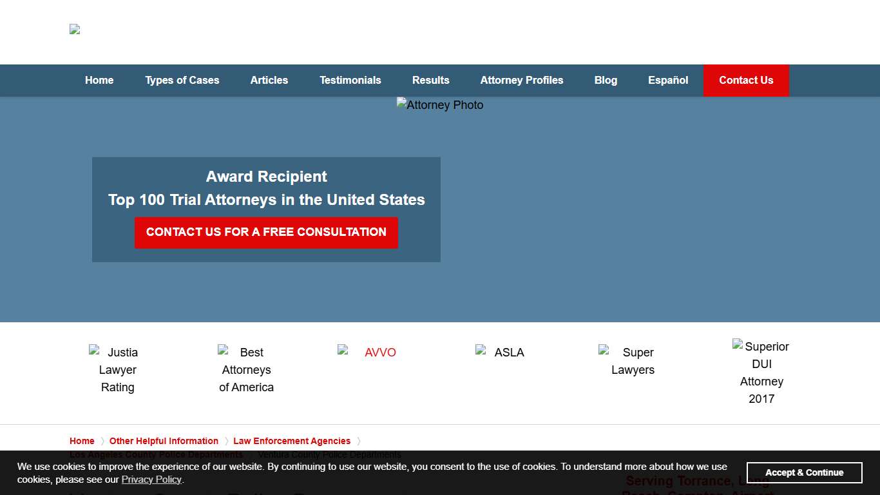Go to the Articles page

click(x=269, y=81)
